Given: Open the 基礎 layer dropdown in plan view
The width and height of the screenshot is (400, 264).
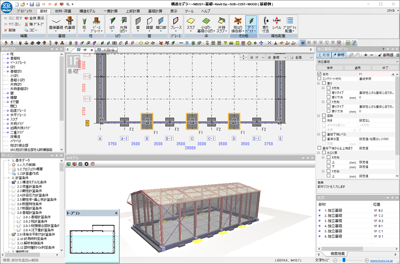Looking at the screenshot, I should pyautogui.click(x=277, y=58).
